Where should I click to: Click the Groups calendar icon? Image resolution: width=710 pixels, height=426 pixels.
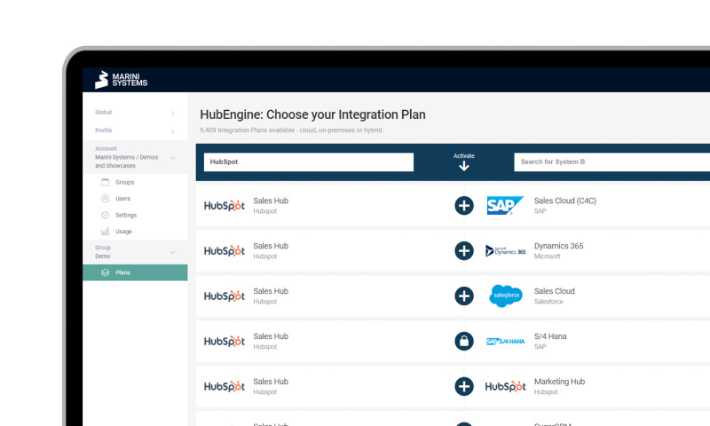(x=105, y=183)
